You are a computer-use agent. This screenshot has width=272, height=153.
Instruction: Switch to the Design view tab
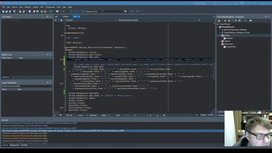[x=203, y=115]
